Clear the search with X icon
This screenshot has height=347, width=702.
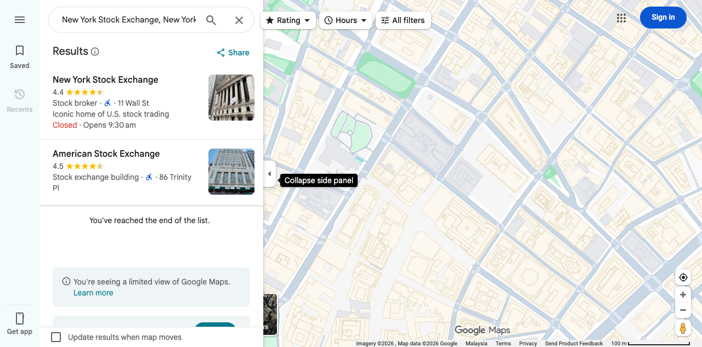239,20
